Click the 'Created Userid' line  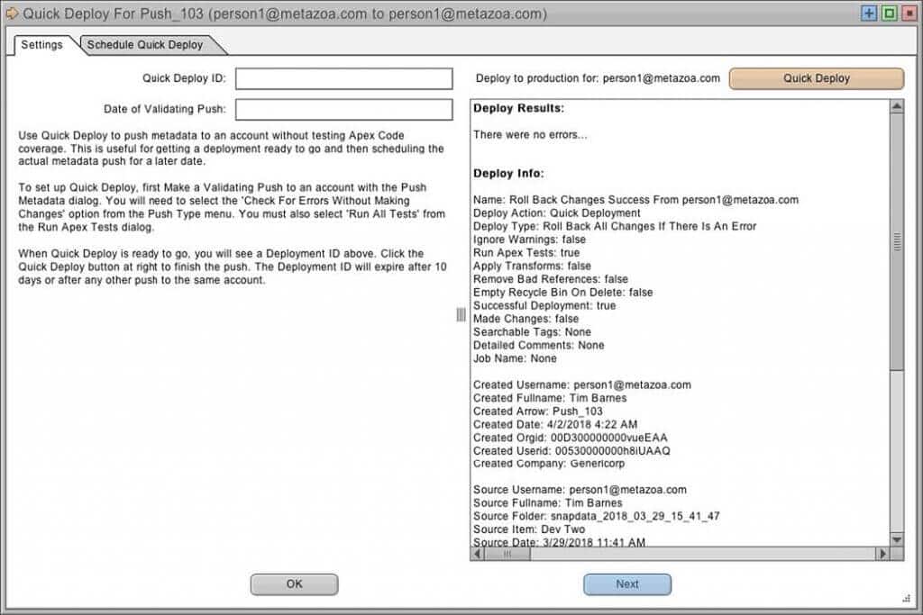(571, 451)
